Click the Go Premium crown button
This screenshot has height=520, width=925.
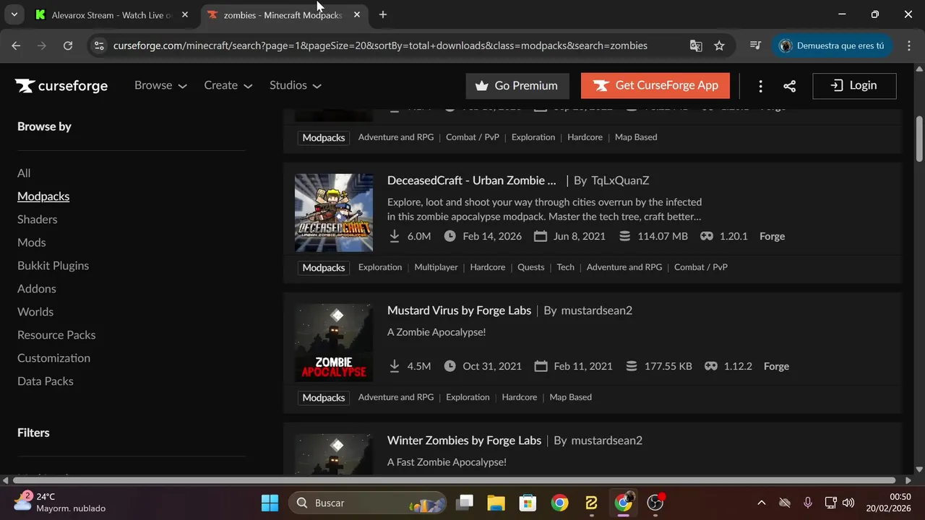[x=517, y=86]
